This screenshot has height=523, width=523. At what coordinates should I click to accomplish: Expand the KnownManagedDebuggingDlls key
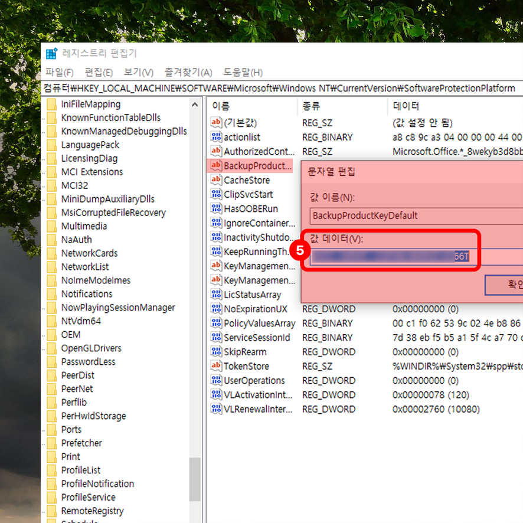[x=43, y=132]
